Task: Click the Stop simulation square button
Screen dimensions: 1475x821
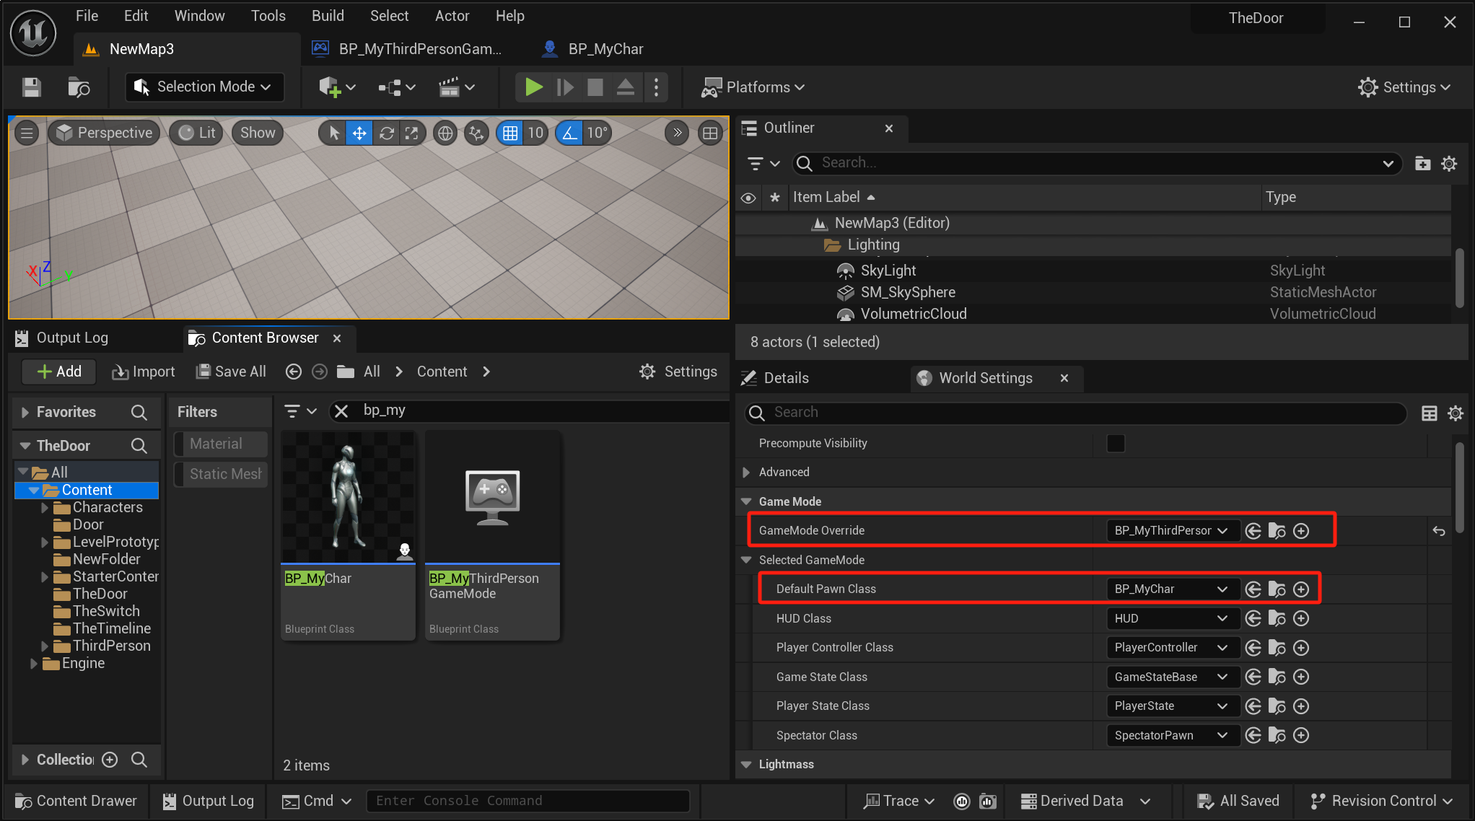Action: pyautogui.click(x=595, y=87)
